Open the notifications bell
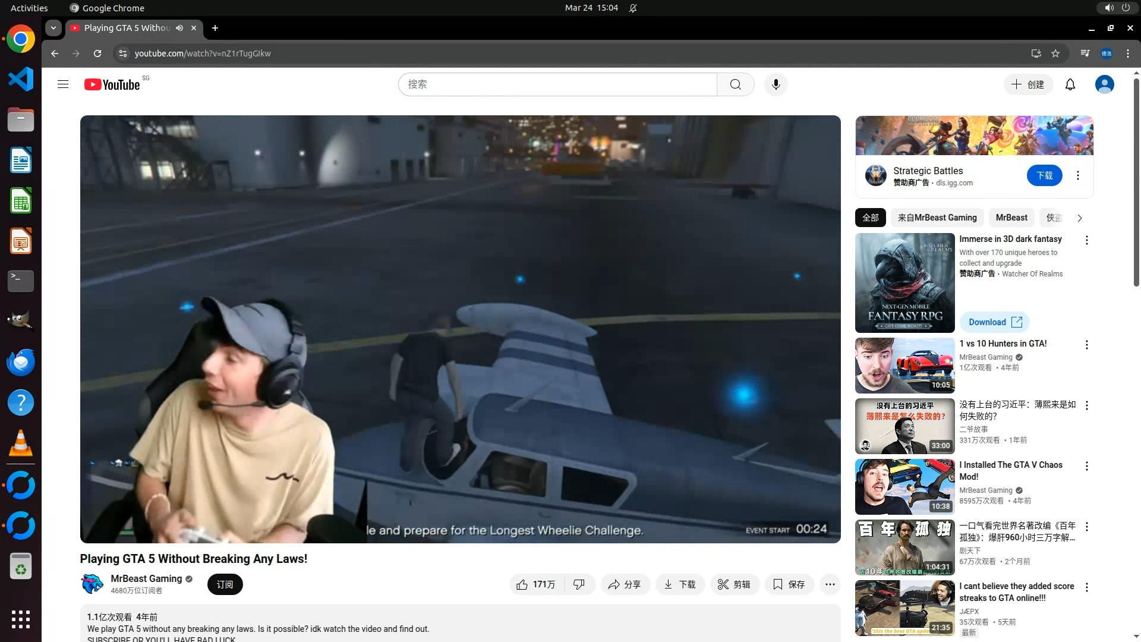 tap(1070, 84)
